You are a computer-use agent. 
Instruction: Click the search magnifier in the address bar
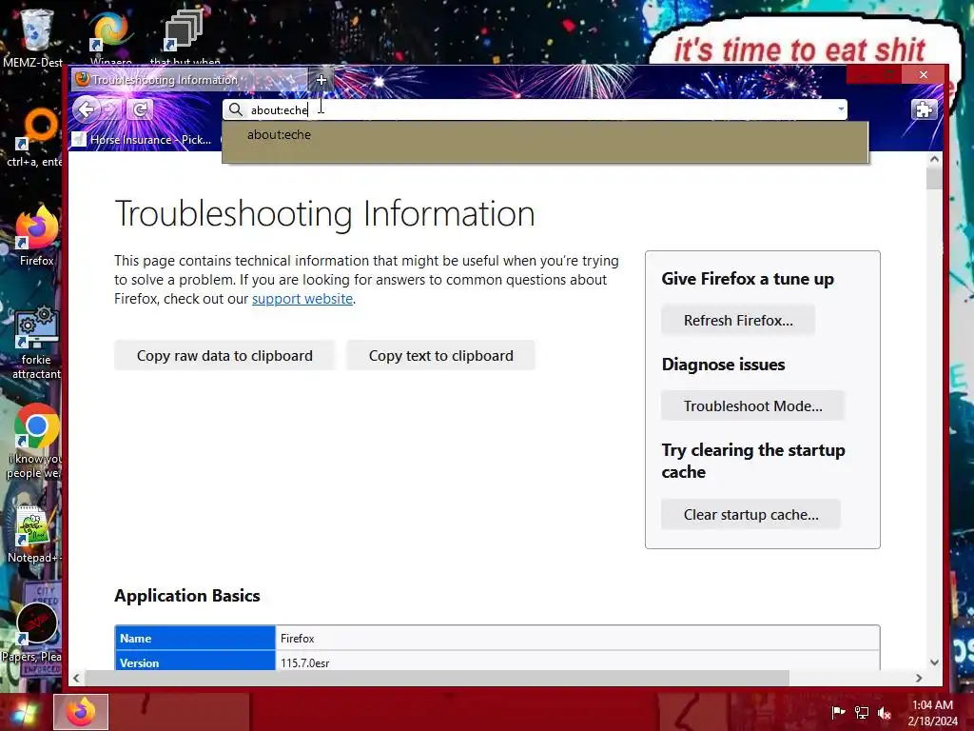[x=236, y=110]
